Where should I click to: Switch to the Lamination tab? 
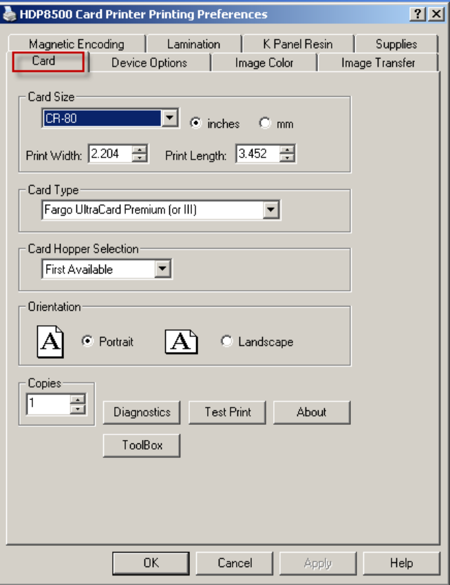point(194,44)
